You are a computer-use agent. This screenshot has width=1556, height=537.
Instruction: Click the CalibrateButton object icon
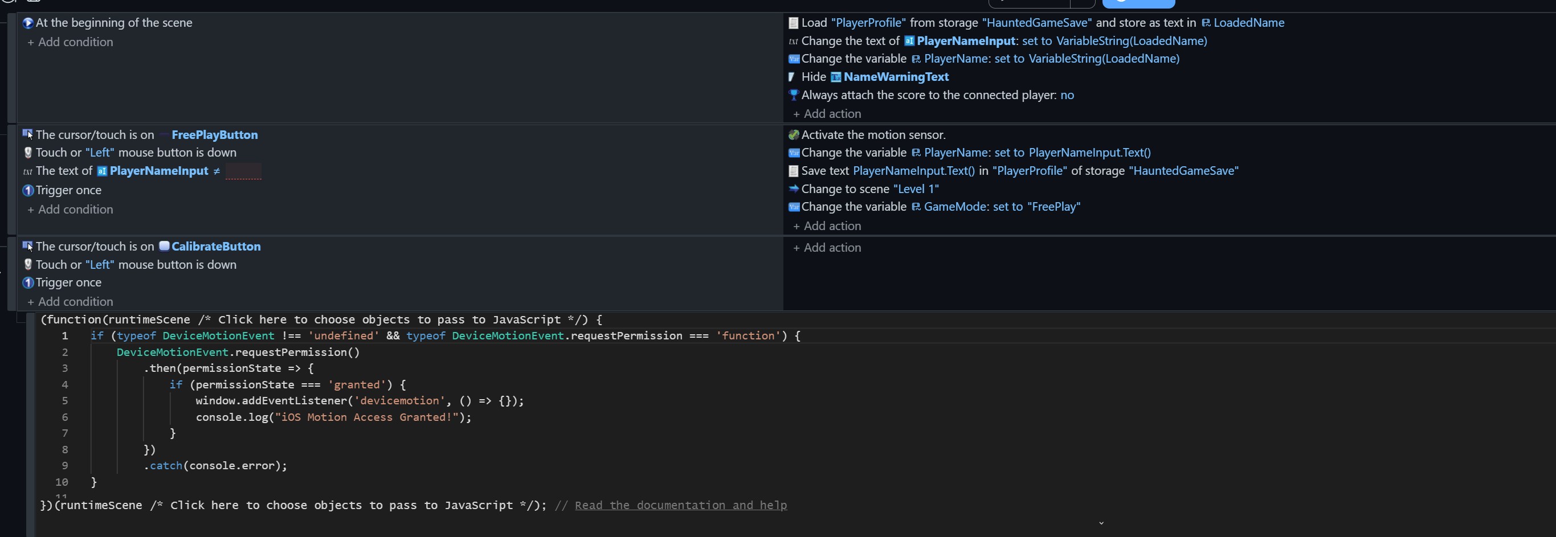[164, 246]
